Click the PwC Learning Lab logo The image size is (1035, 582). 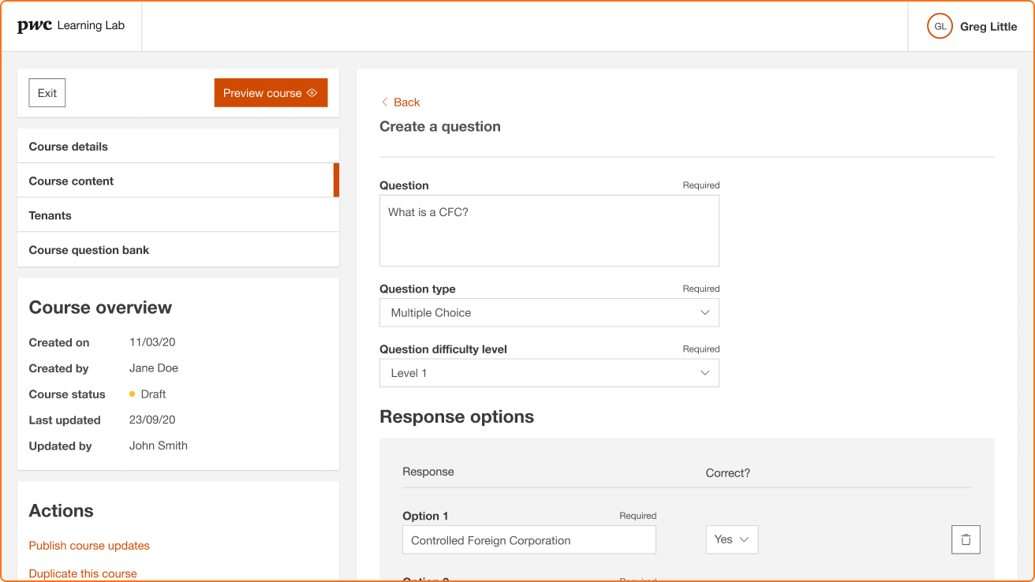[71, 26]
